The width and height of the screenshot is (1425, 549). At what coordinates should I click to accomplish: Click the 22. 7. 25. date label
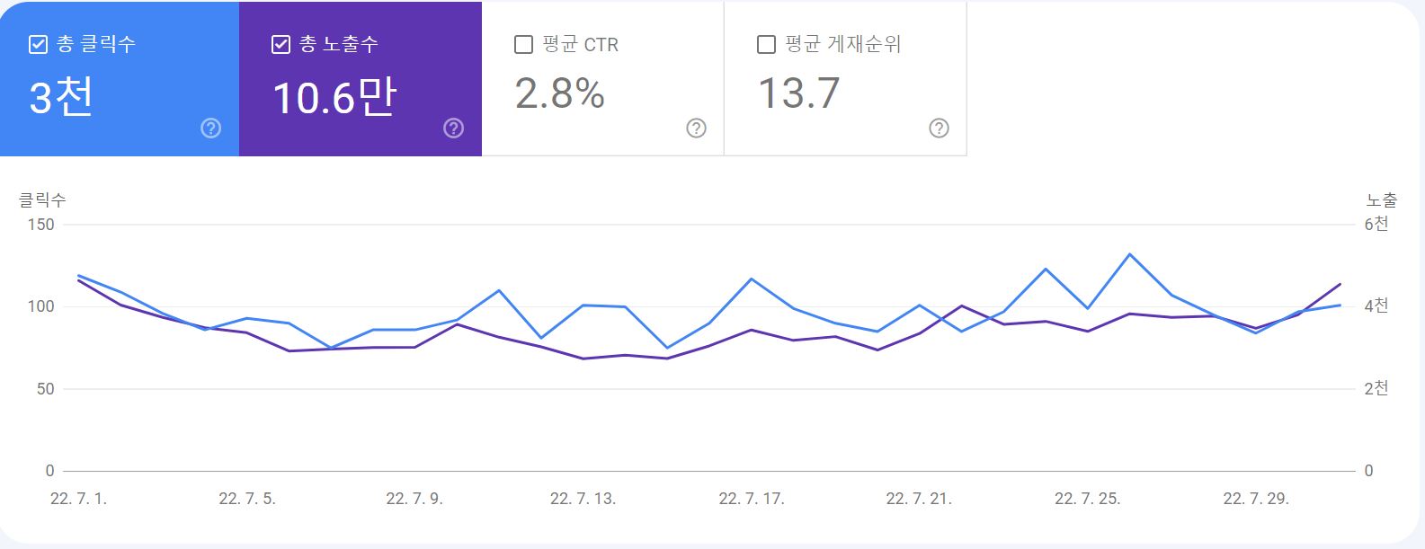(x=1088, y=499)
